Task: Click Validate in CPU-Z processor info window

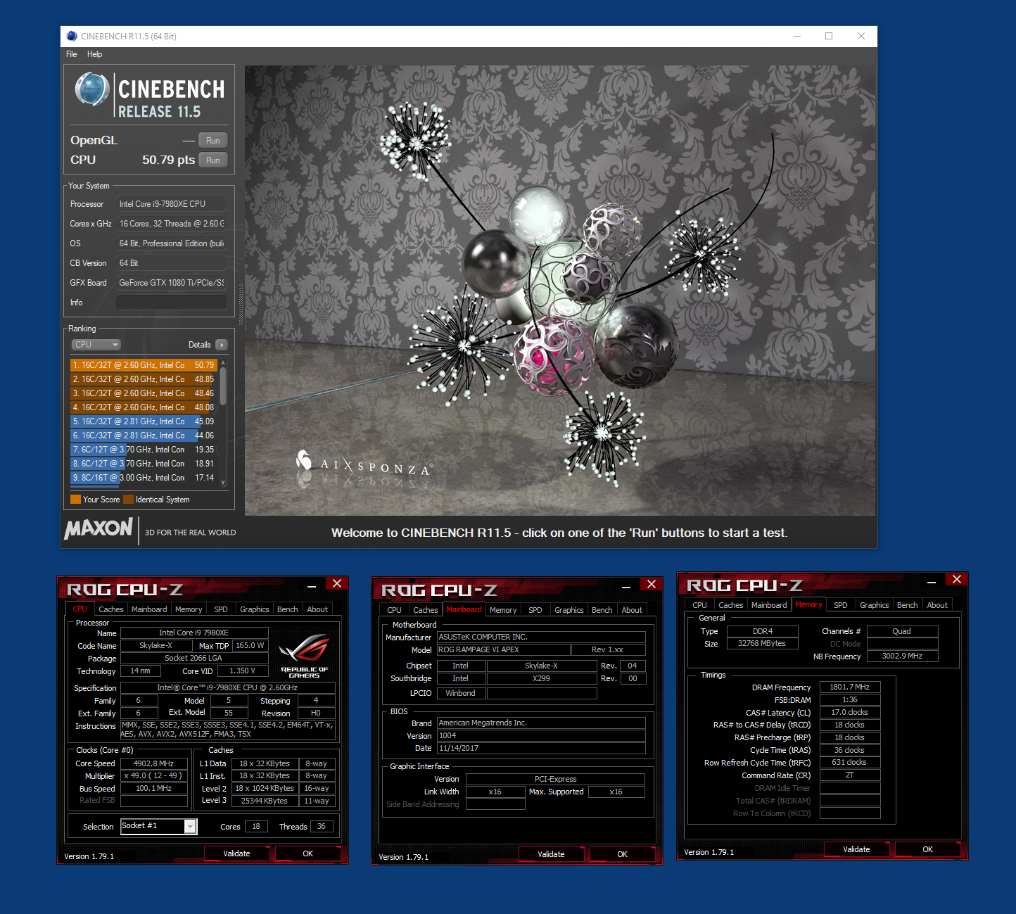Action: [x=236, y=853]
